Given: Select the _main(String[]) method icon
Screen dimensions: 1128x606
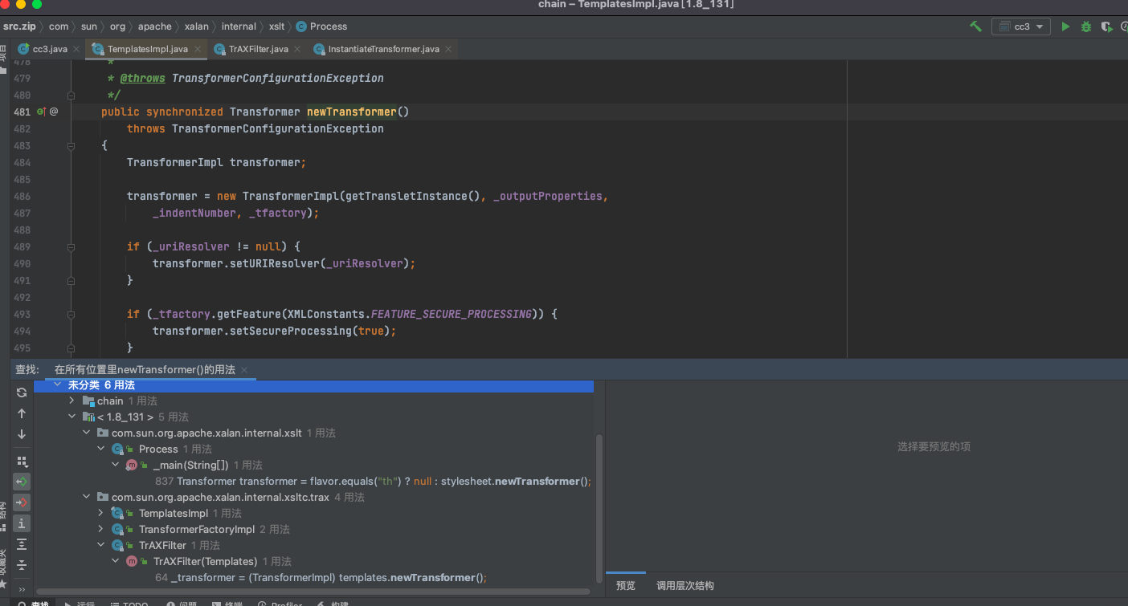Looking at the screenshot, I should tap(132, 465).
